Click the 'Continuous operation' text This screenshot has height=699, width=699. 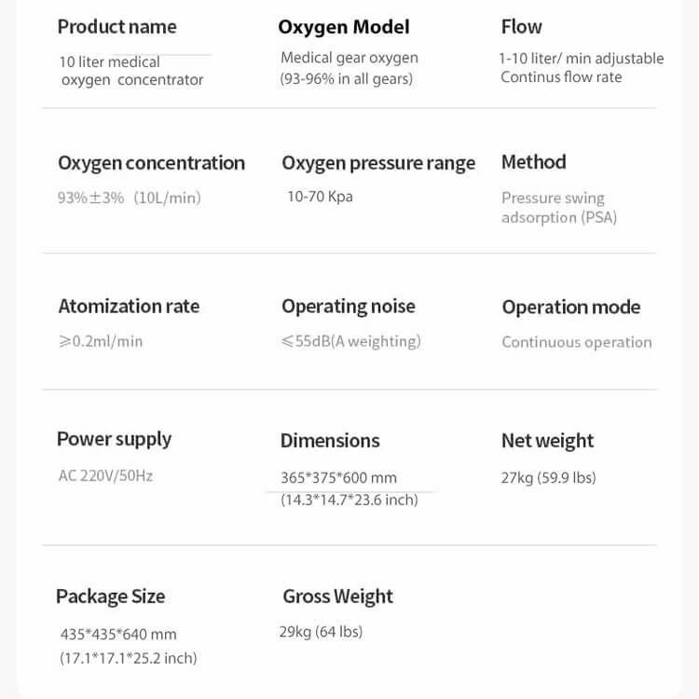(x=576, y=342)
